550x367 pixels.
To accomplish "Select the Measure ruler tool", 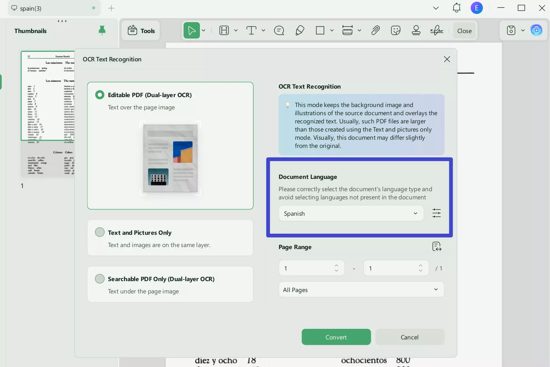I will click(348, 30).
